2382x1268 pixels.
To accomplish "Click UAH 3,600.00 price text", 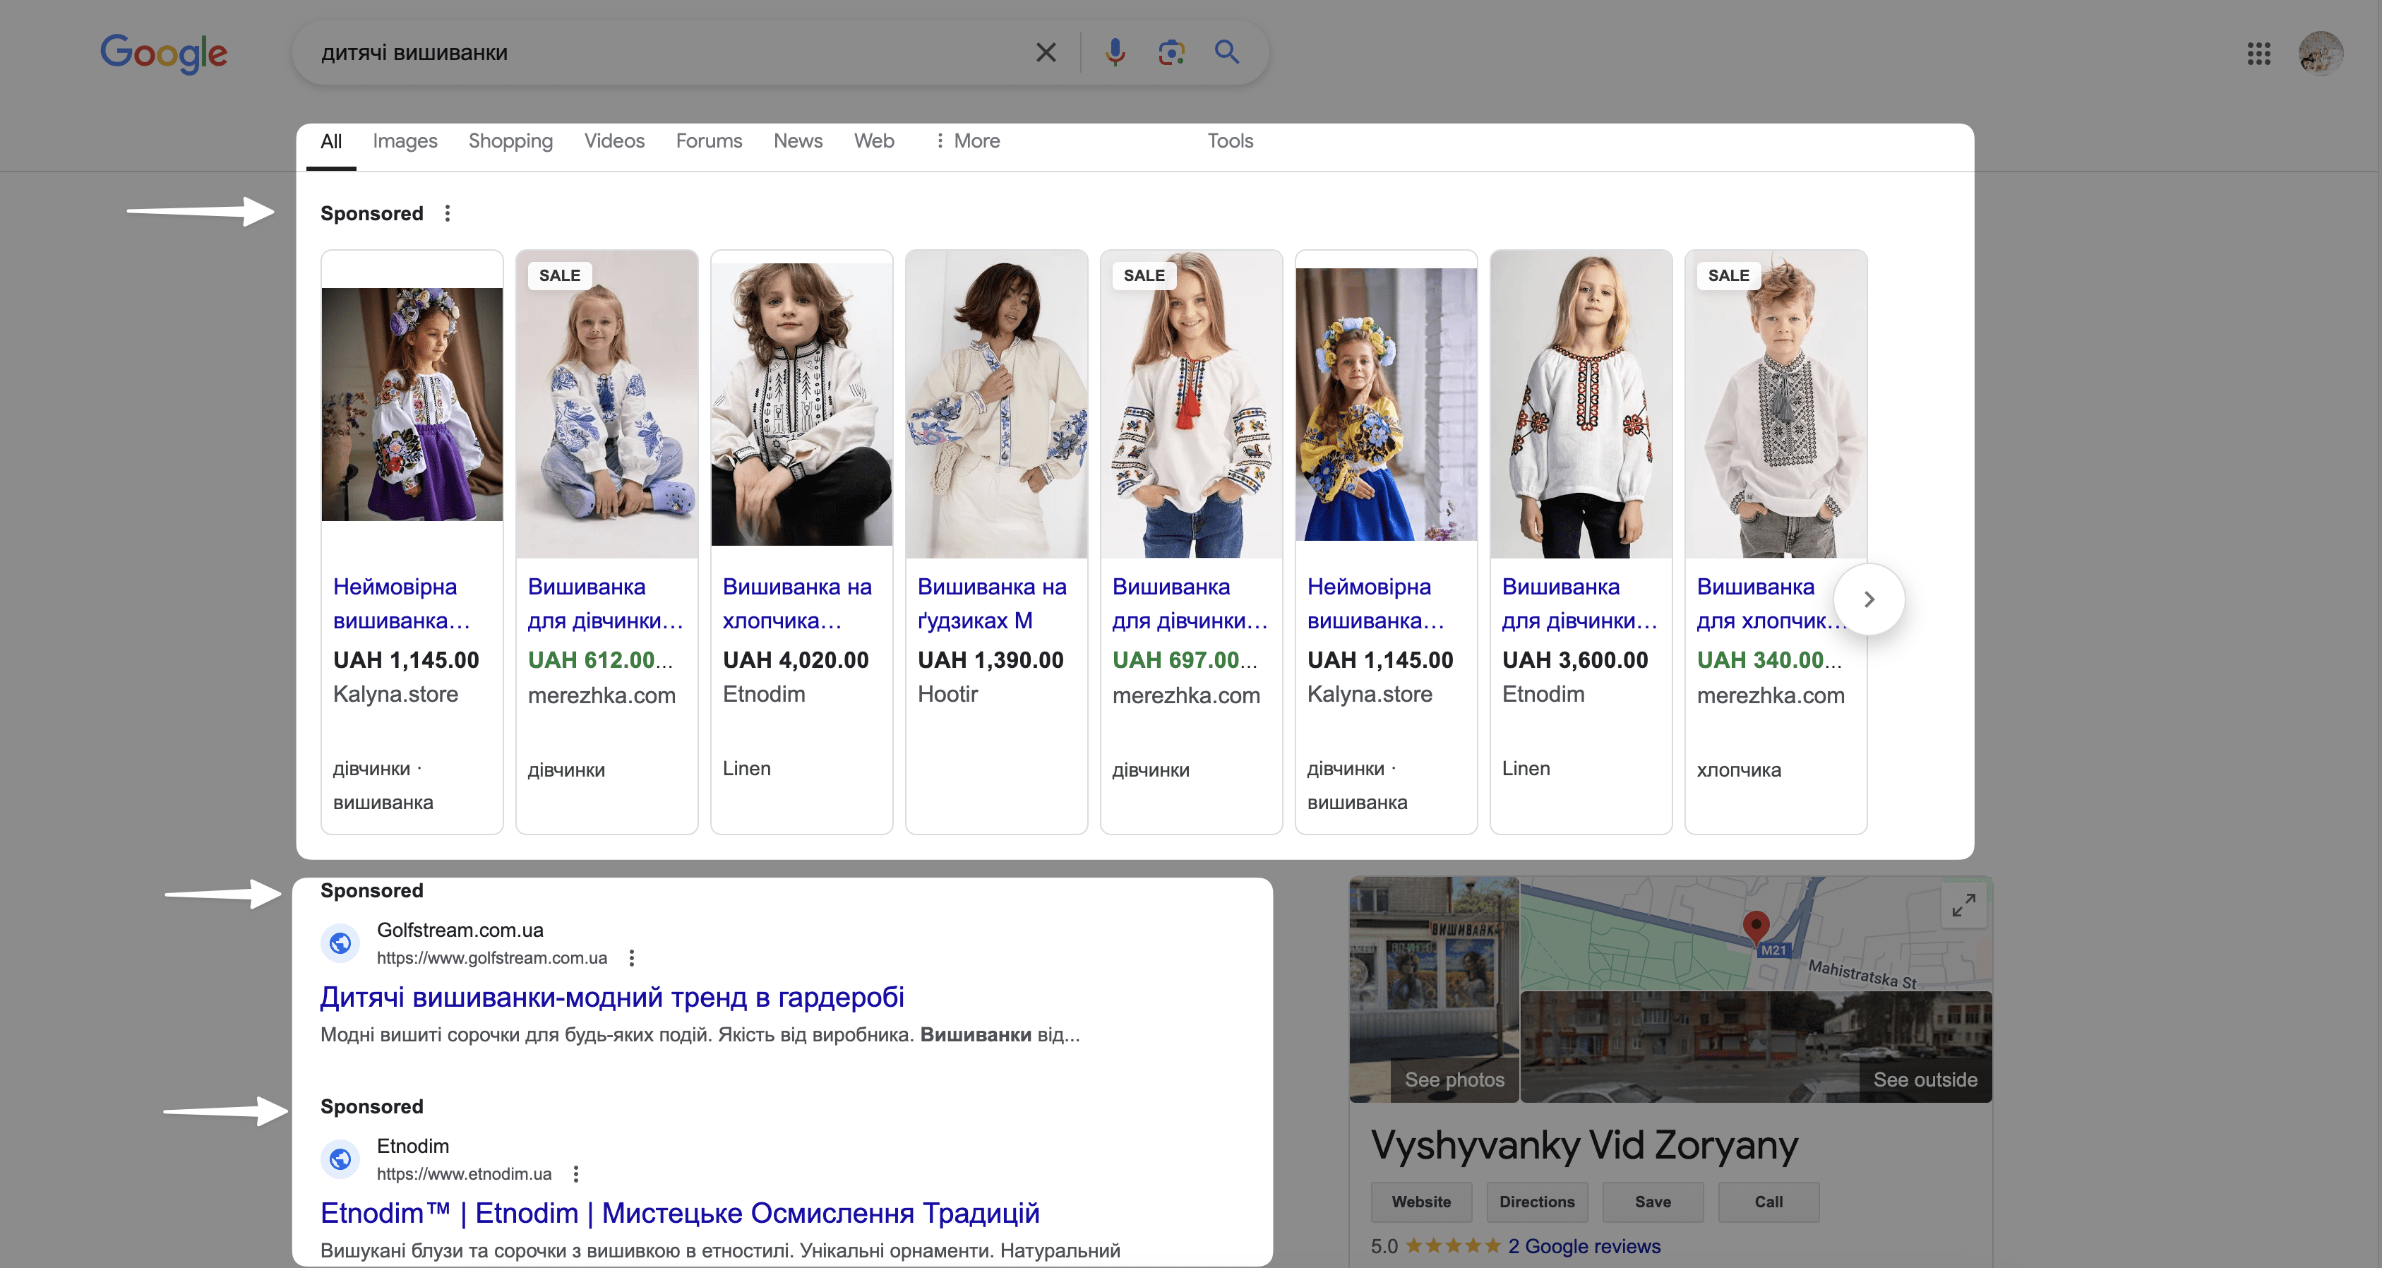I will (x=1575, y=660).
